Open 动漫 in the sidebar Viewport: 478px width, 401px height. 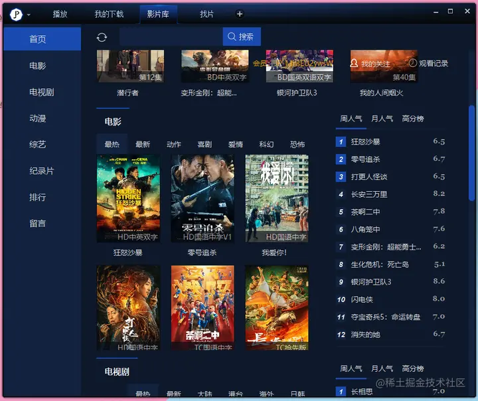[37, 118]
